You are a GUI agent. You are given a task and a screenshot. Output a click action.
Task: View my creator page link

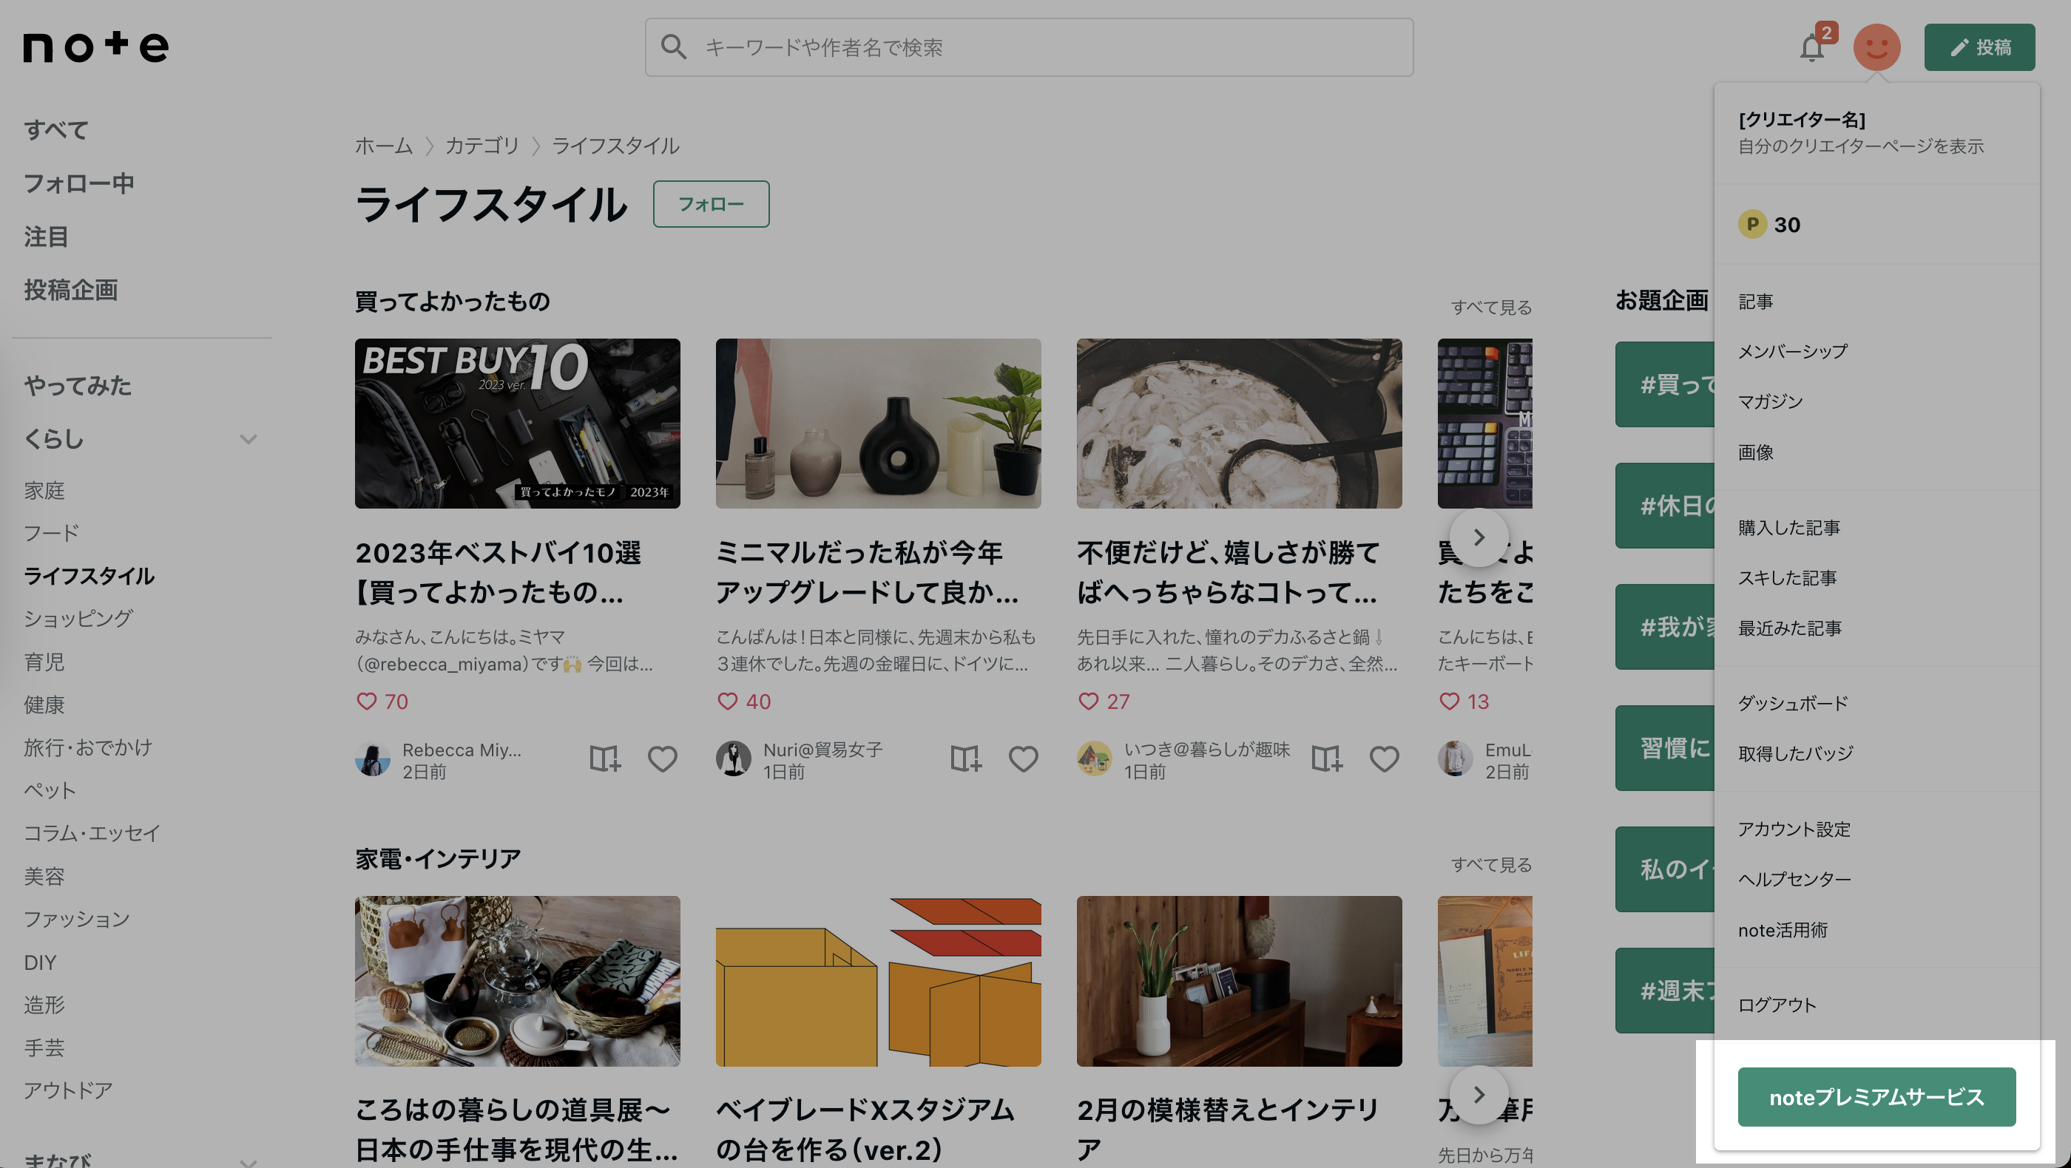[1860, 146]
